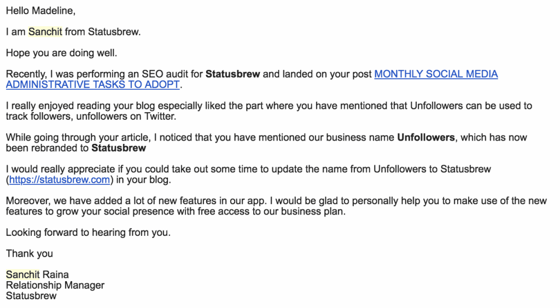The image size is (560, 308).
Task: Click the highlighted Sanchit in the signature
Action: (x=23, y=275)
